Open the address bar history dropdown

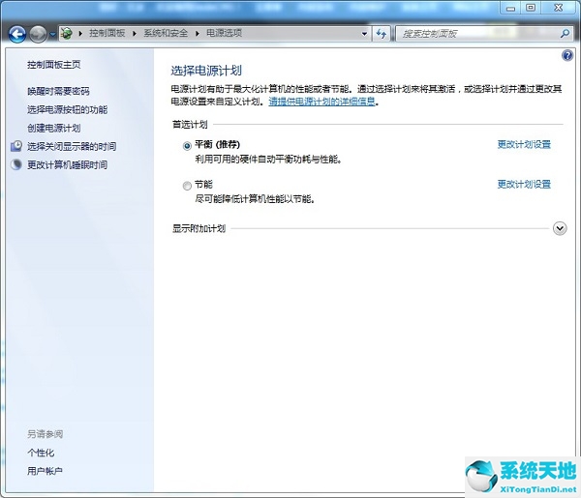click(365, 34)
